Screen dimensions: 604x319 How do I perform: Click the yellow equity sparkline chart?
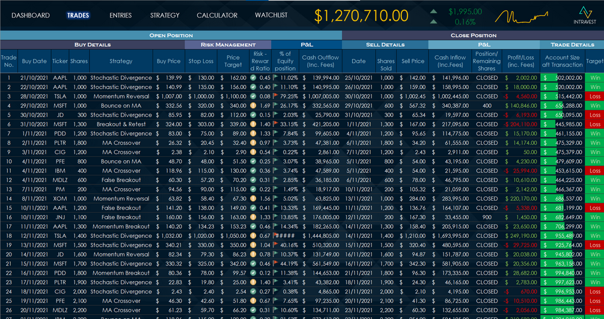(522, 17)
